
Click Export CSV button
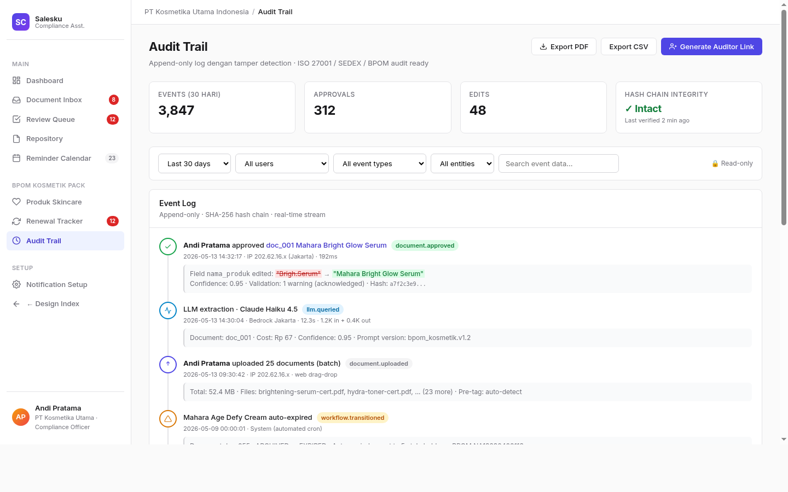628,46
